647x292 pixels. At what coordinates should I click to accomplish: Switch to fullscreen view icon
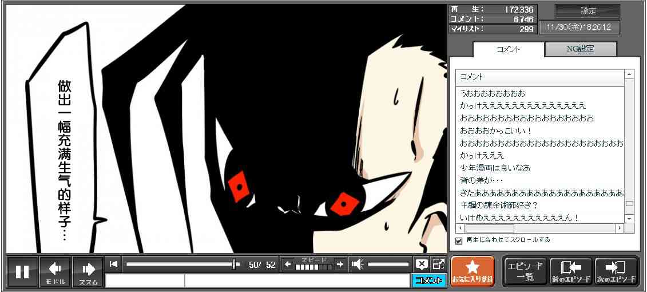438,264
